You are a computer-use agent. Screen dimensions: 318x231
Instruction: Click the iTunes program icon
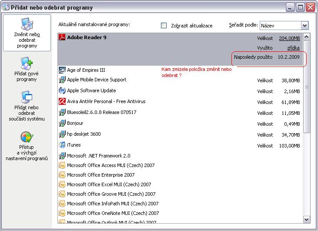pyautogui.click(x=62, y=145)
